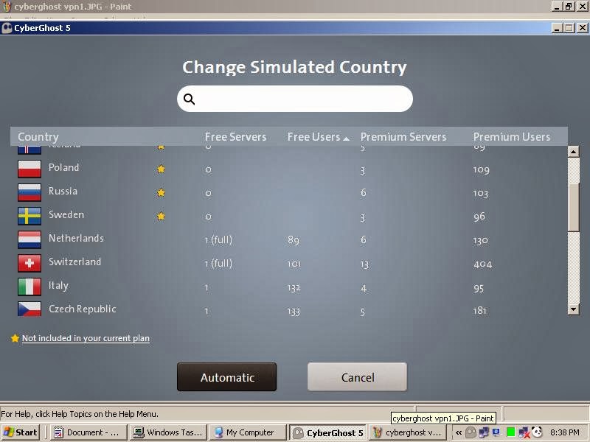Click the star icon in the plan legend

15,338
